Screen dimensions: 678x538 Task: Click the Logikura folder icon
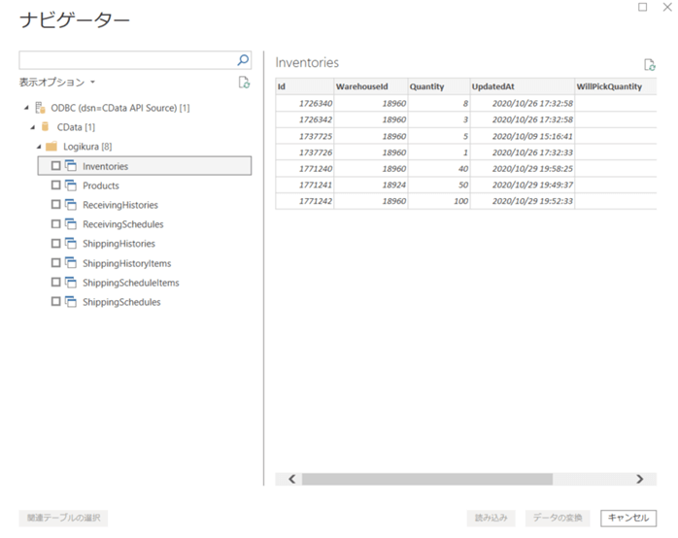point(51,146)
